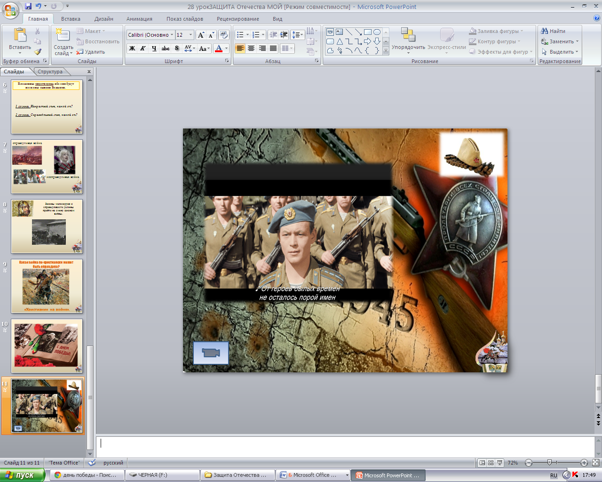The height and width of the screenshot is (482, 602).
Task: Select the down block arrow shape
Action: tap(377, 41)
